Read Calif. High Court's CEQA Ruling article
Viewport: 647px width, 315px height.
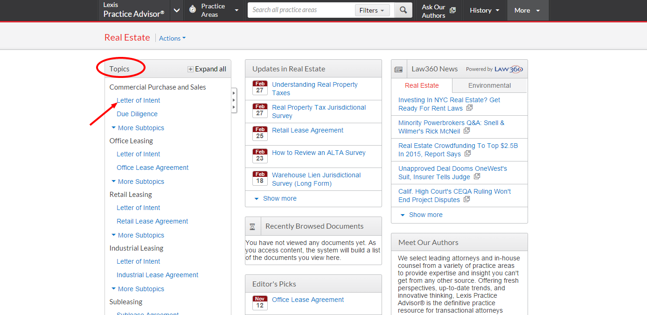click(454, 196)
